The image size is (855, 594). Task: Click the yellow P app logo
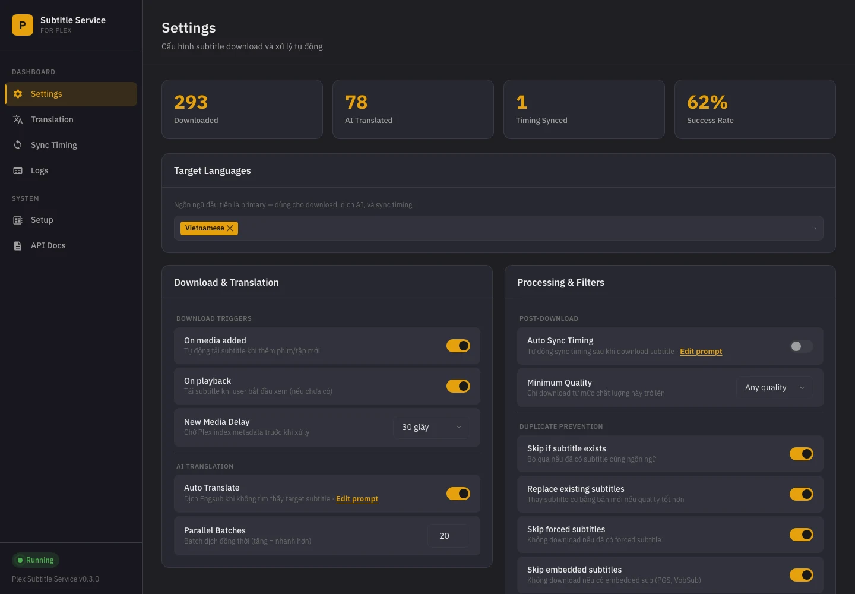(23, 25)
